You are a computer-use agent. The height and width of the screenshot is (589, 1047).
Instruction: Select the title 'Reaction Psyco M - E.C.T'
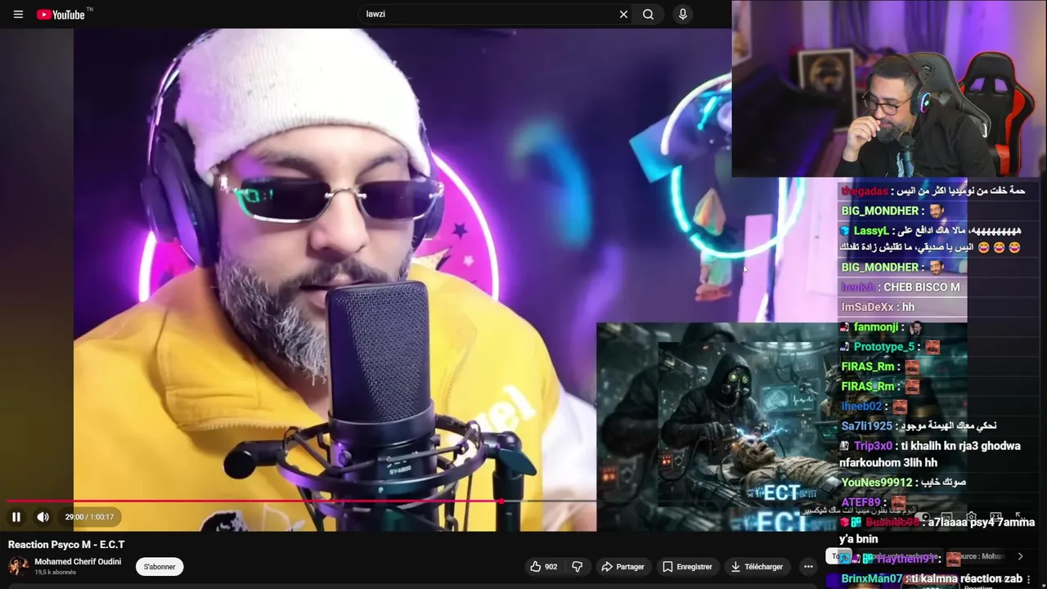coord(66,545)
